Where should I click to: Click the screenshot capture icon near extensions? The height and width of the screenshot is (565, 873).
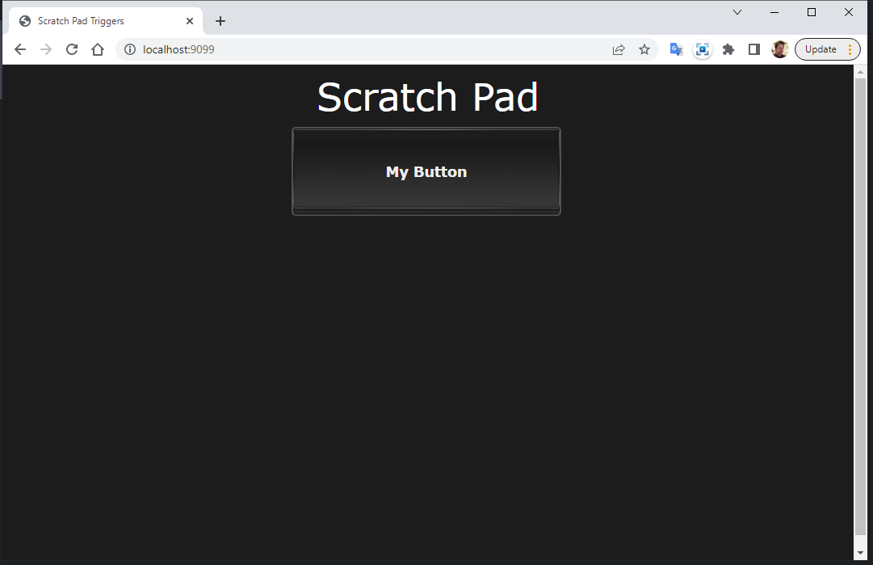click(x=702, y=49)
